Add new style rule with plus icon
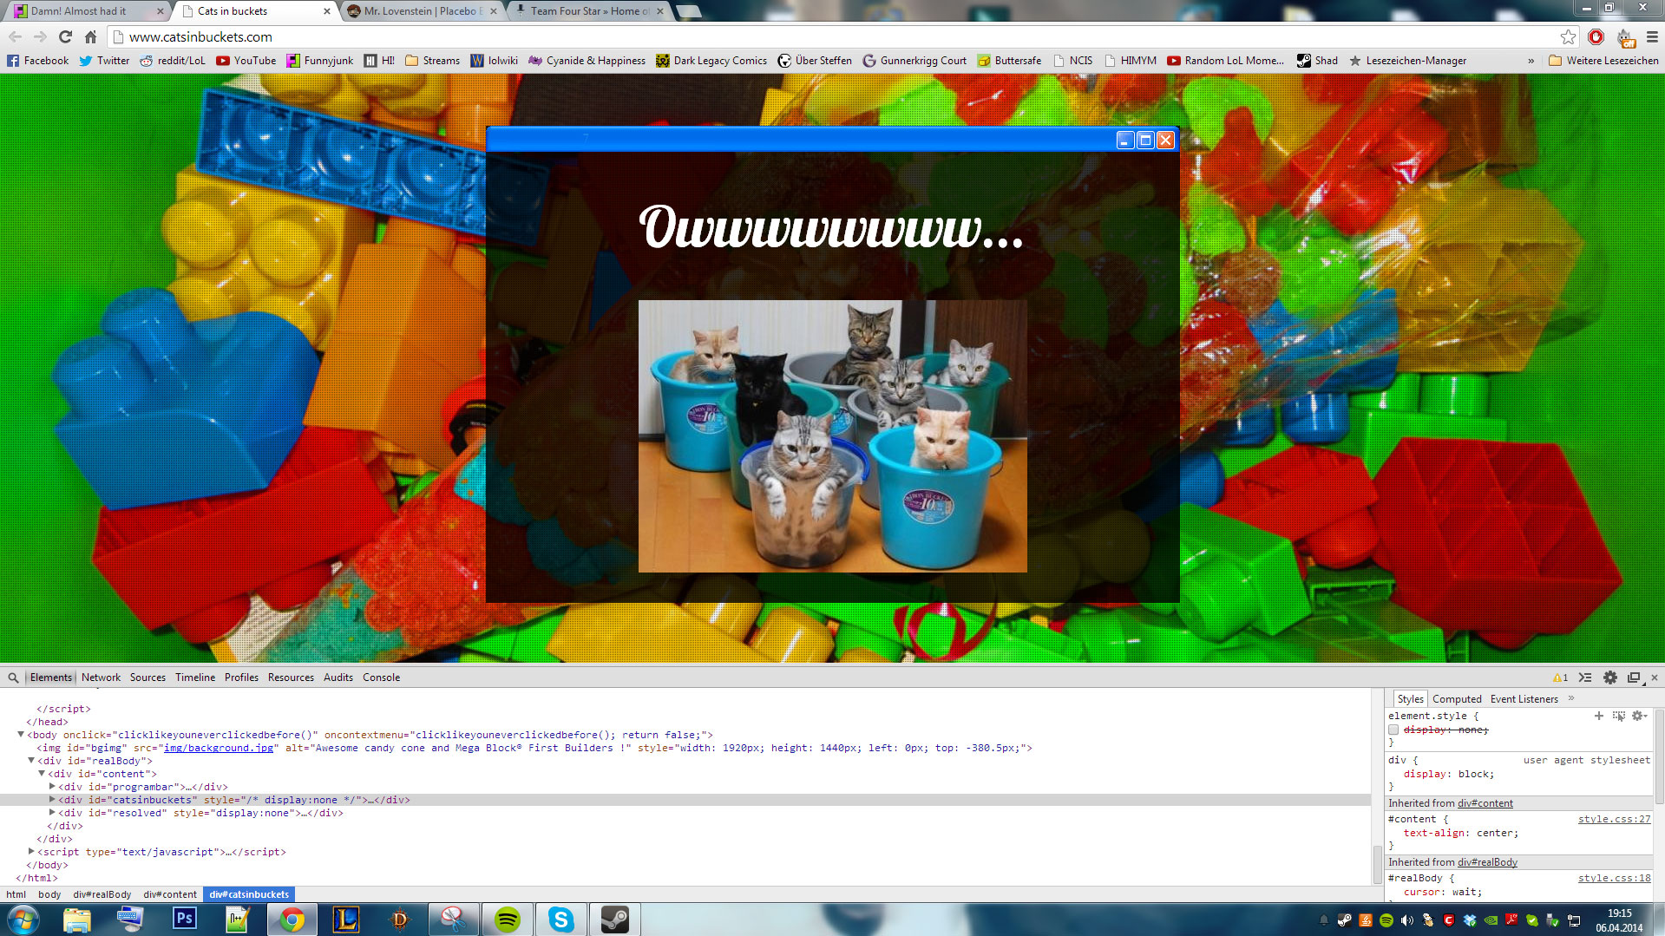This screenshot has height=936, width=1665. 1599,716
